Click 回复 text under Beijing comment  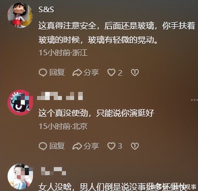click(x=57, y=146)
